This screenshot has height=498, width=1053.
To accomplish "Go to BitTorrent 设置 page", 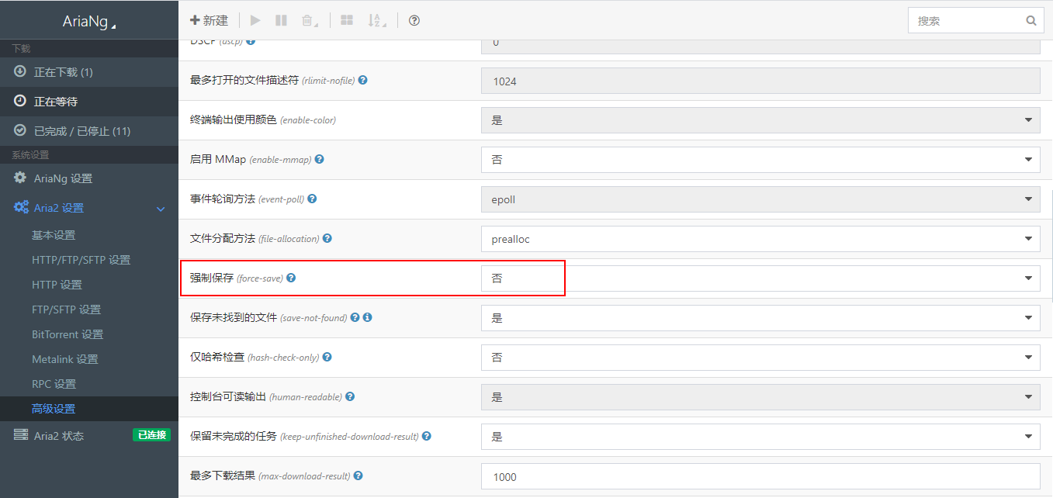I will coord(68,334).
